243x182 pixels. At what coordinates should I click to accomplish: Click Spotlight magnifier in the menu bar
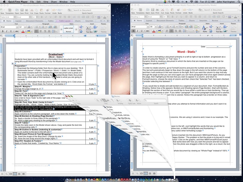click(x=239, y=2)
